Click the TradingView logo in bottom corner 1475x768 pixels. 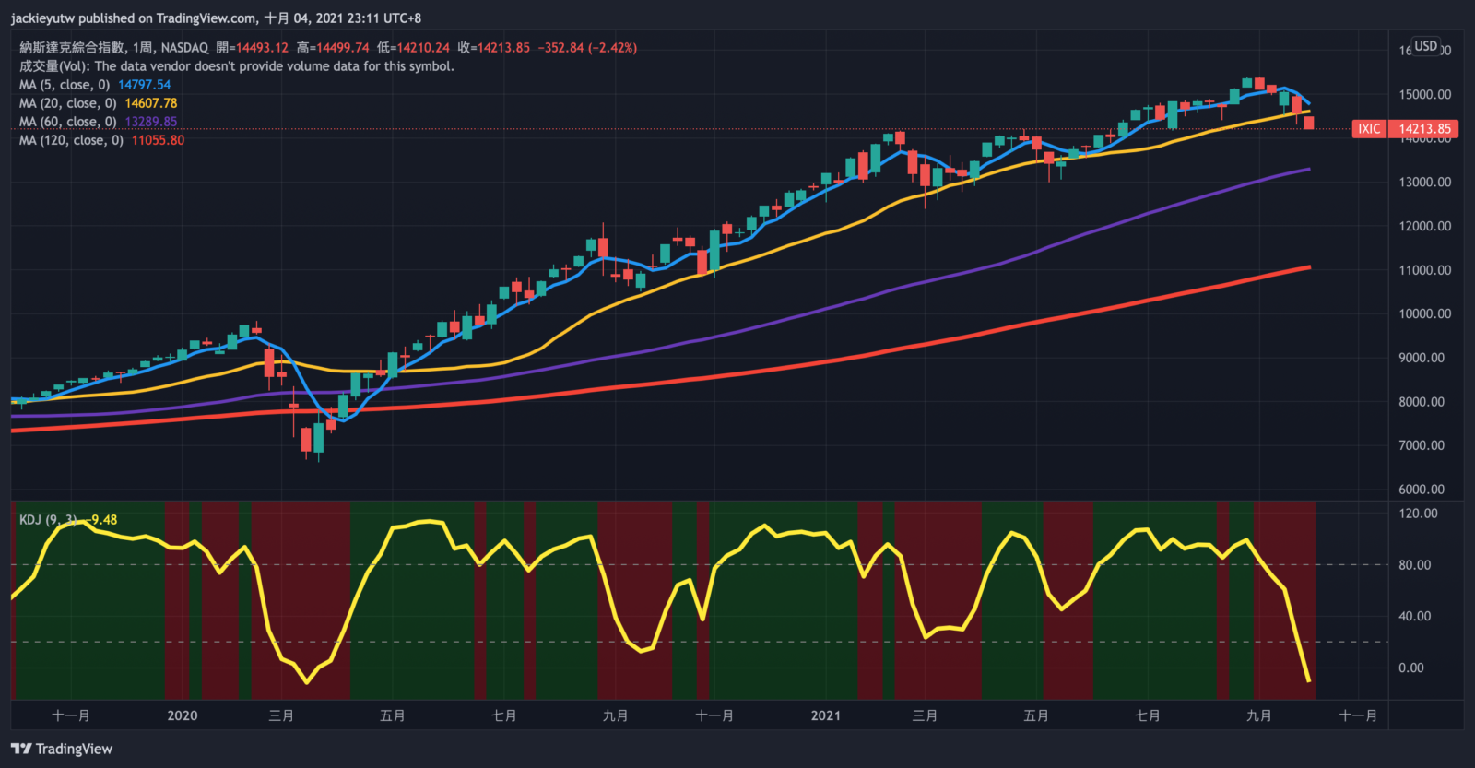(x=62, y=749)
